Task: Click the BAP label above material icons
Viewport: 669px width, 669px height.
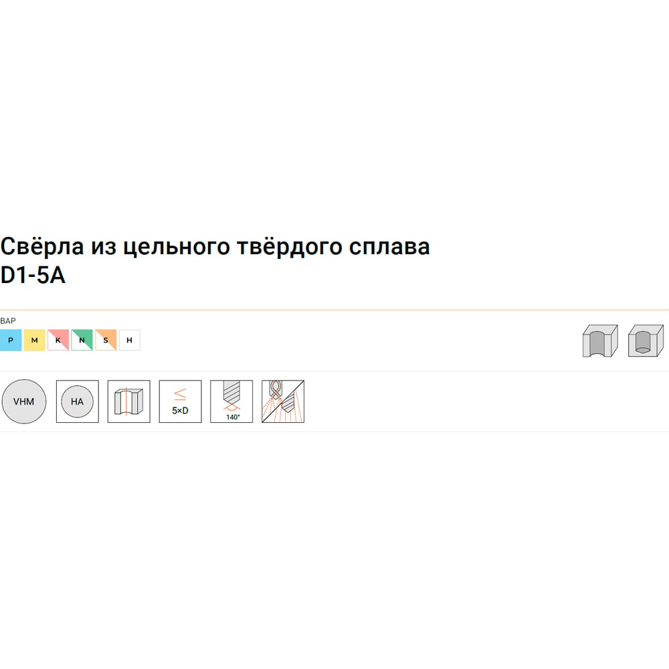Action: (x=8, y=321)
